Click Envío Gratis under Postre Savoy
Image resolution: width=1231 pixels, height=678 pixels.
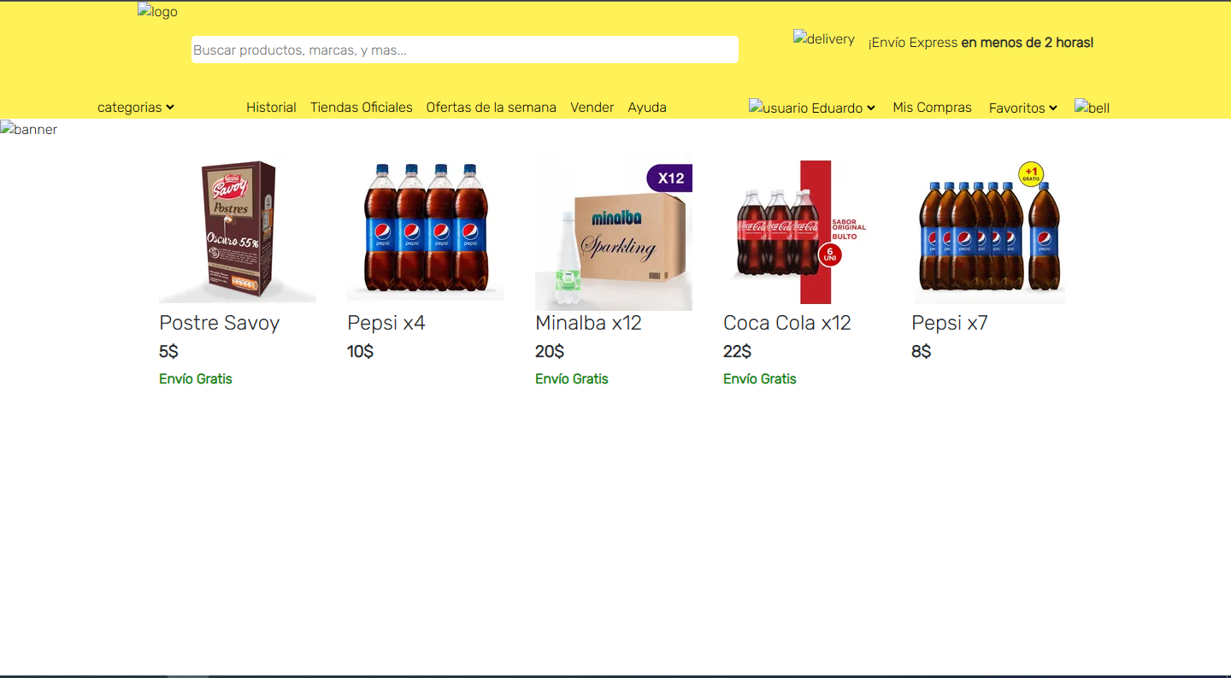(x=196, y=379)
